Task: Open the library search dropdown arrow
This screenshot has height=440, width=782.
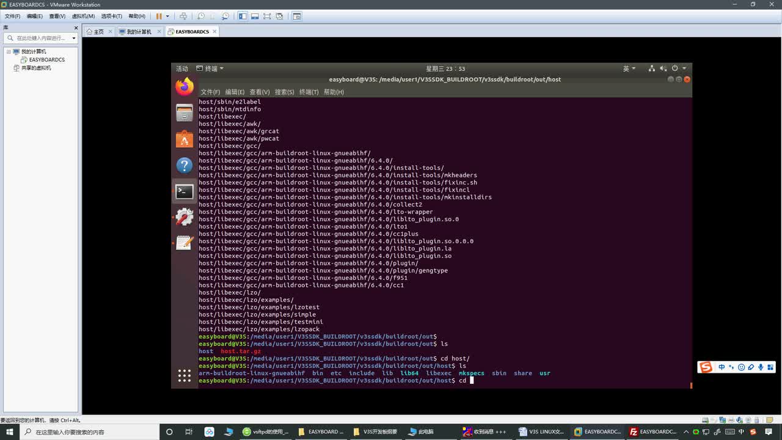Action: tap(74, 38)
